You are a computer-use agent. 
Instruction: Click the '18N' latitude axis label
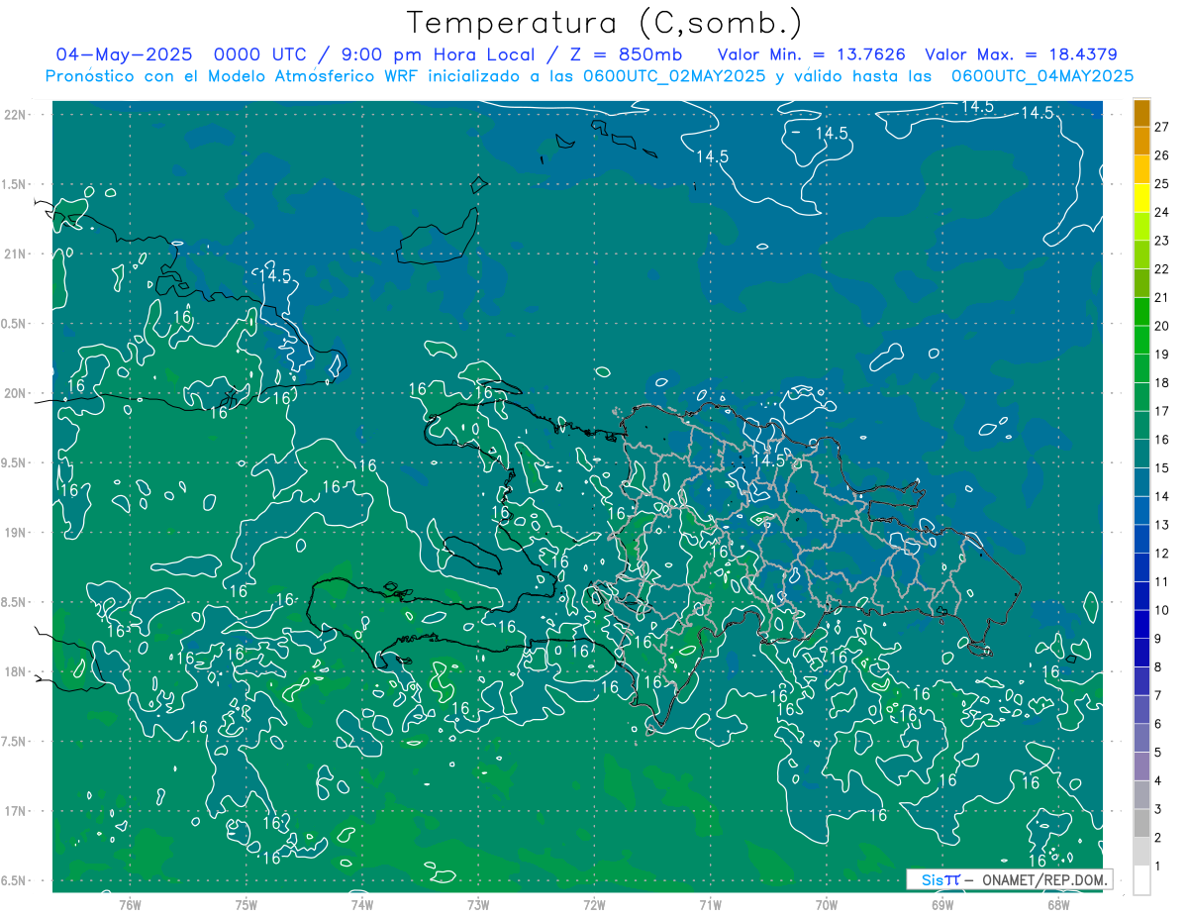tap(16, 671)
